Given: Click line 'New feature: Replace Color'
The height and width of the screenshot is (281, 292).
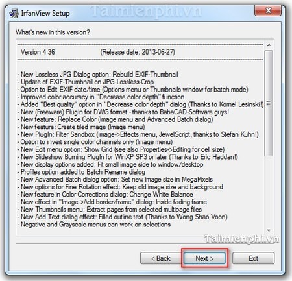Looking at the screenshot, I should coord(116,119).
